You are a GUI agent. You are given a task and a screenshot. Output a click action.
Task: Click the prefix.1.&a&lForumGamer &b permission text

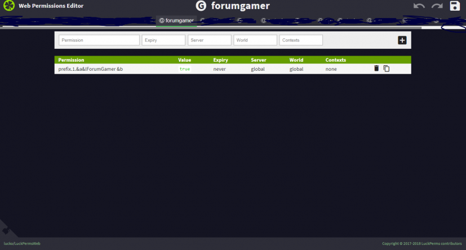point(90,69)
